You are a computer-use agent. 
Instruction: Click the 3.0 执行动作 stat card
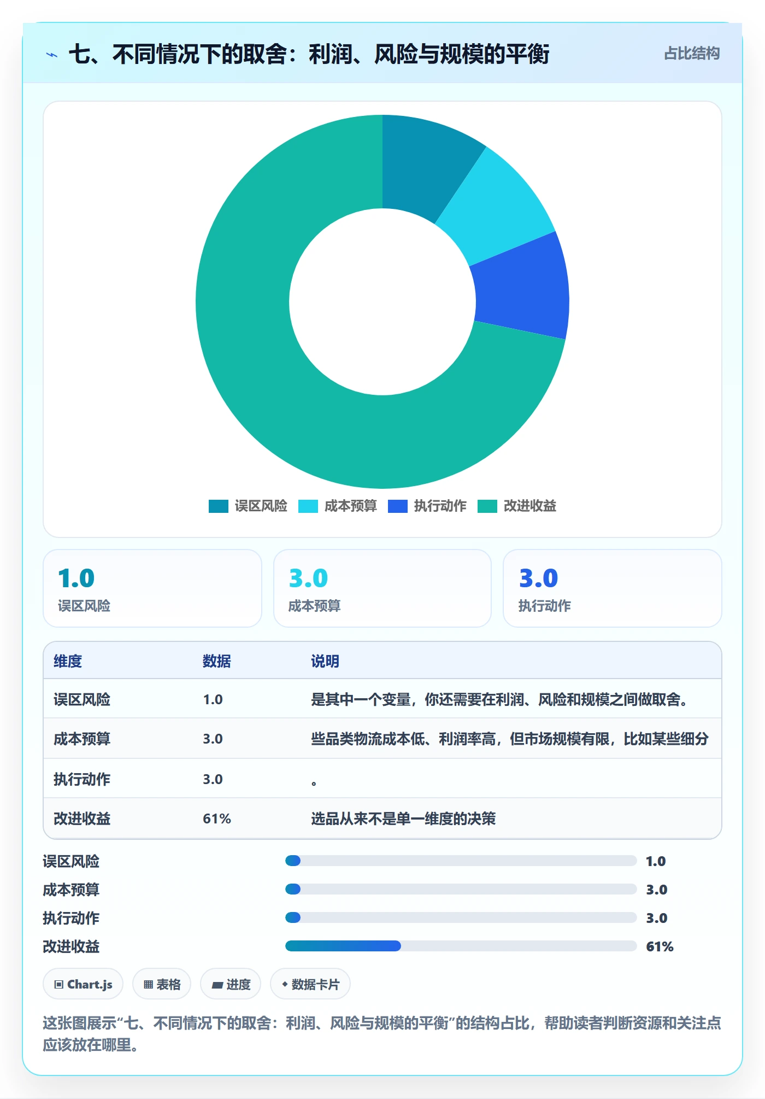613,588
